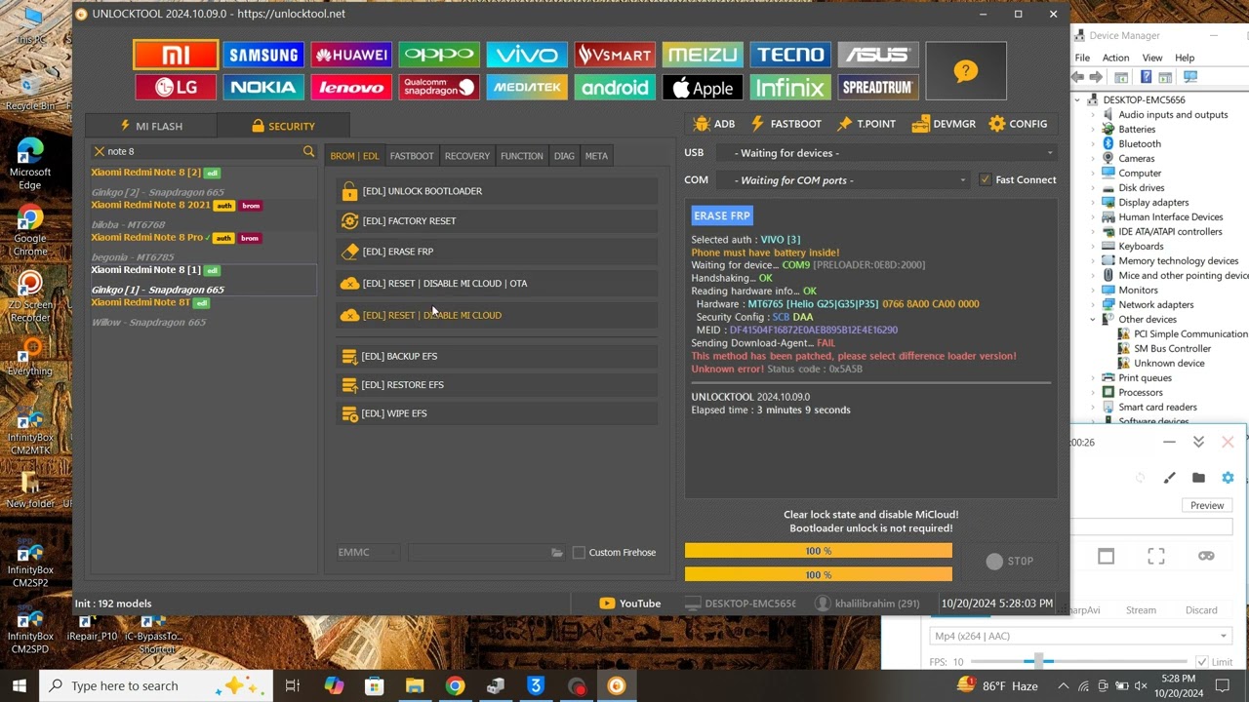Image resolution: width=1249 pixels, height=702 pixels.
Task: Pick the Vivo brand tile
Action: [527, 55]
